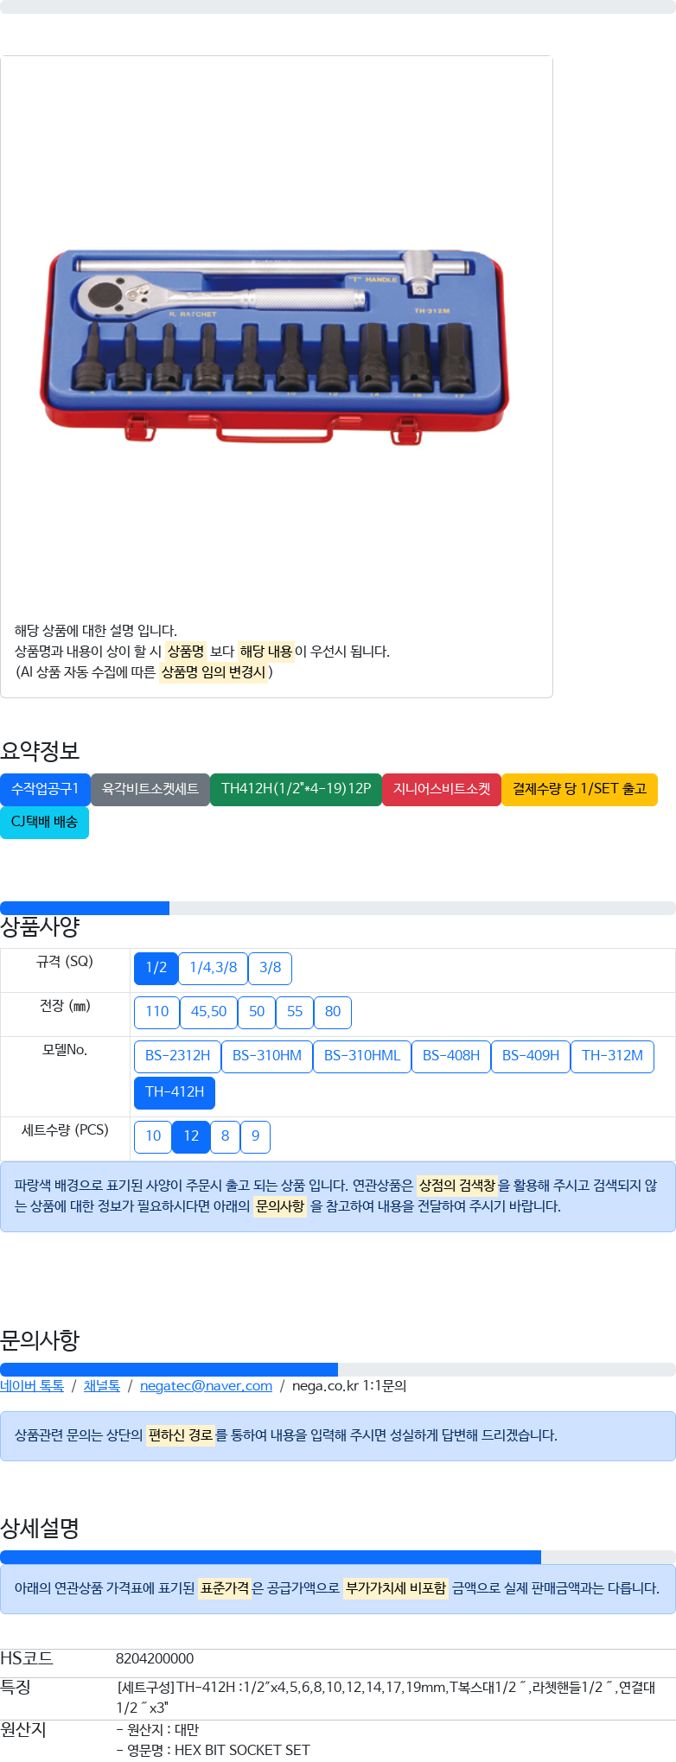Select model BS-2312H

(177, 1056)
